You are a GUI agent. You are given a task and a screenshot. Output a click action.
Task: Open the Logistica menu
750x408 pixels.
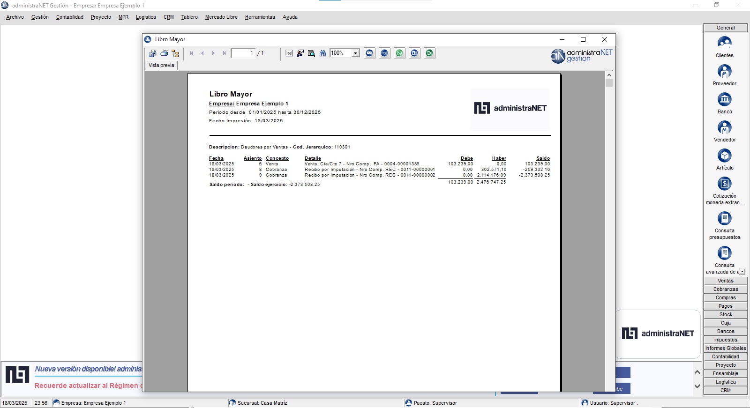146,17
